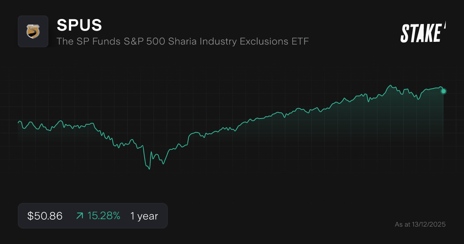Click the green endpoint dot on chart

coord(444,91)
